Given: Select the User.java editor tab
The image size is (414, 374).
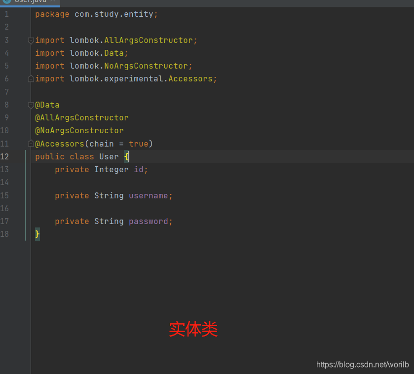Looking at the screenshot, I should (x=30, y=2).
